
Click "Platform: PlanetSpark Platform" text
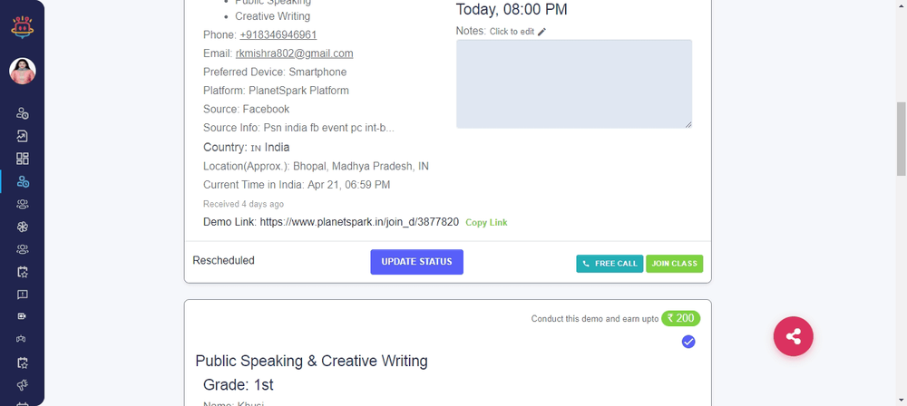(x=276, y=91)
